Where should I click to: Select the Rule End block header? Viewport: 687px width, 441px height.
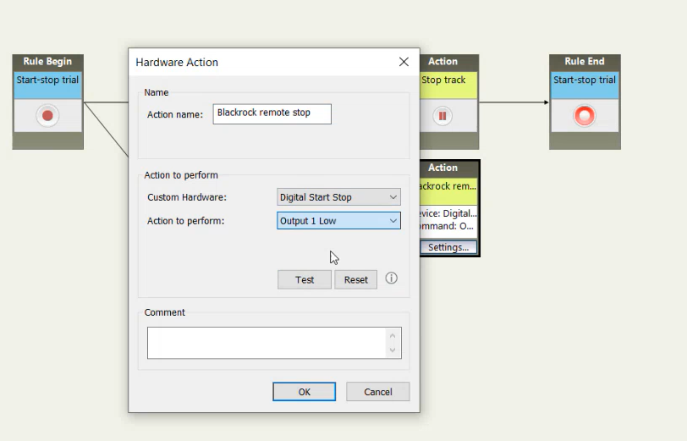(x=584, y=61)
